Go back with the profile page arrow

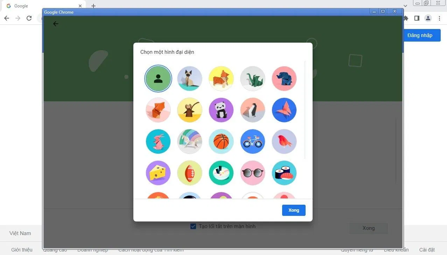55,24
